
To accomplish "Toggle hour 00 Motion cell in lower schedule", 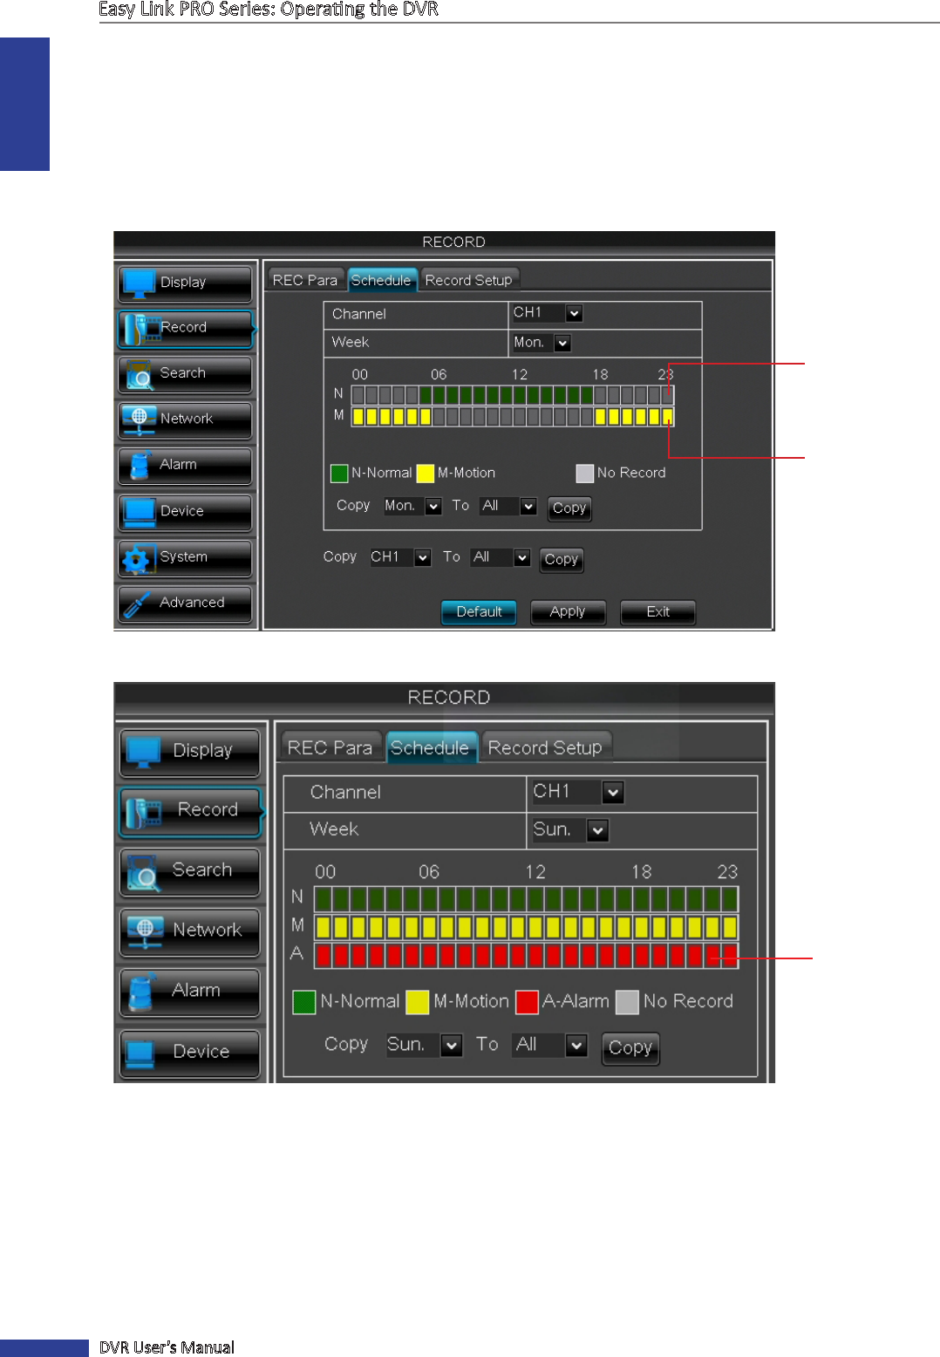I will pos(324,927).
